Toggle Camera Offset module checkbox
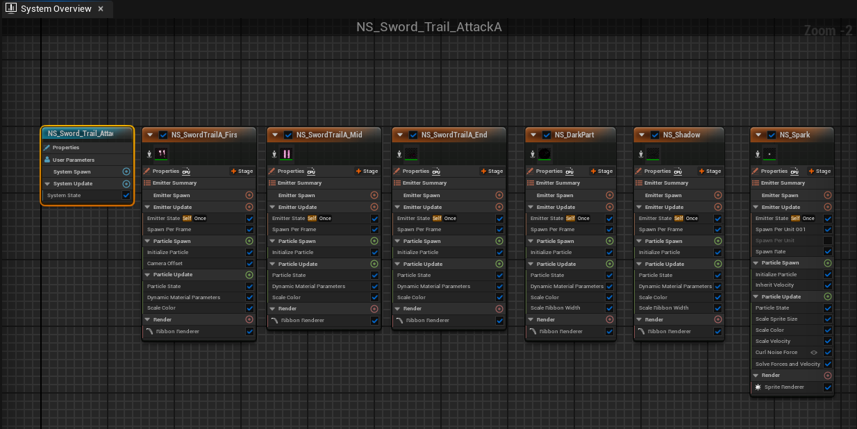This screenshot has width=857, height=429. coord(250,264)
